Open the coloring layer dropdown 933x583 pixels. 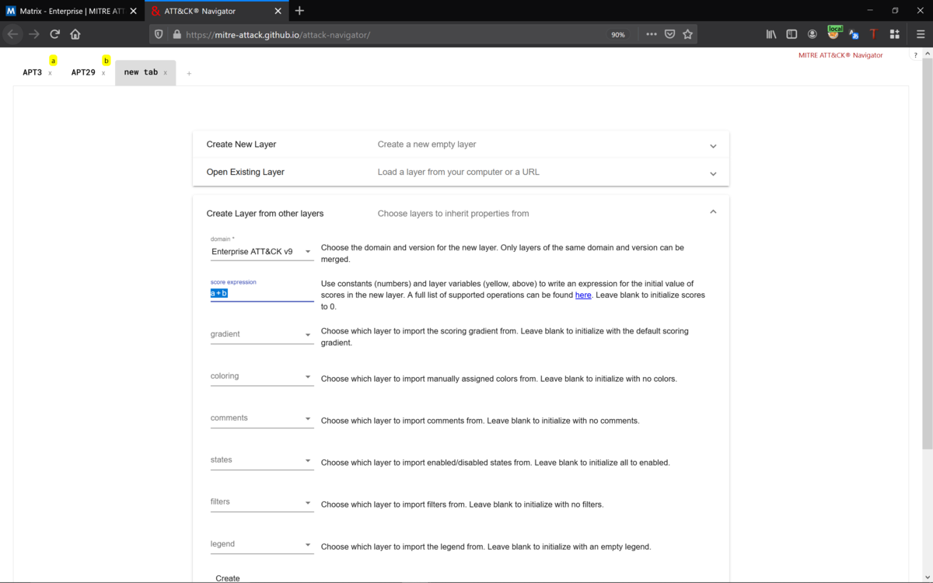pyautogui.click(x=262, y=377)
